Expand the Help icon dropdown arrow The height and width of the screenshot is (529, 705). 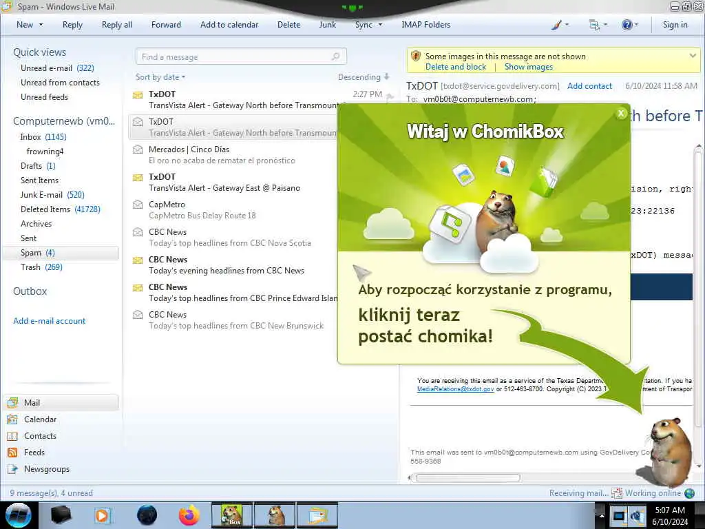click(635, 25)
